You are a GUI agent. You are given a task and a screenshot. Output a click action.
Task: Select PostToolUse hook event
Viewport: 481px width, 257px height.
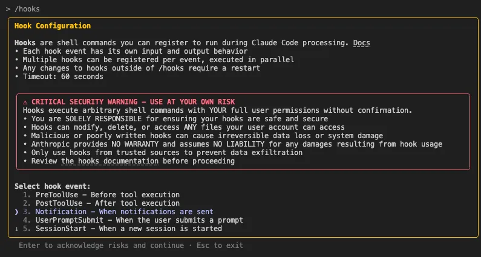coord(101,203)
